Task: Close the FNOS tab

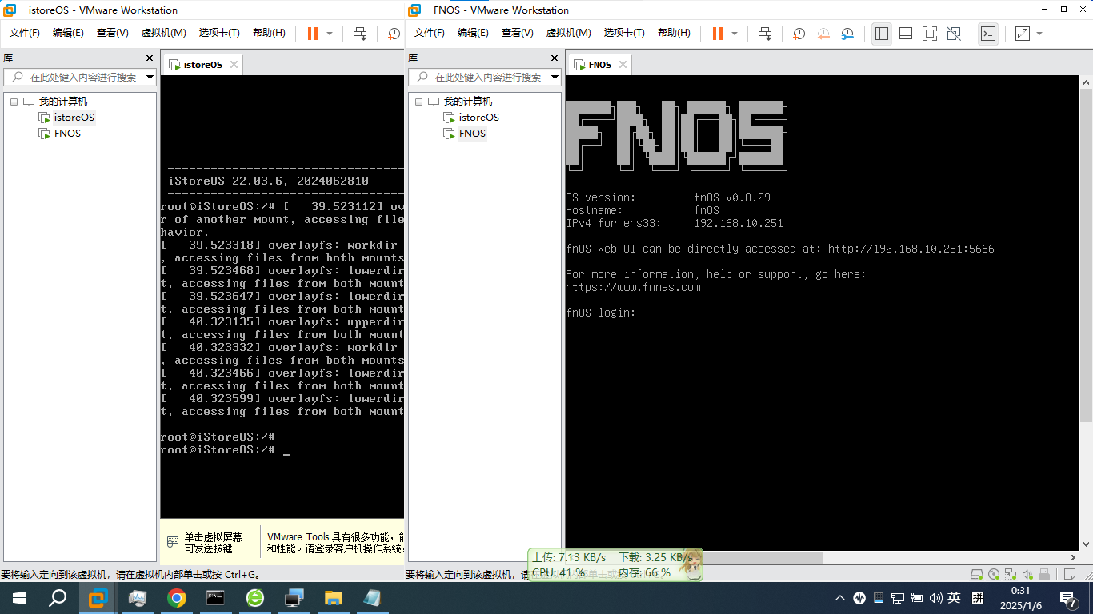Action: click(623, 65)
